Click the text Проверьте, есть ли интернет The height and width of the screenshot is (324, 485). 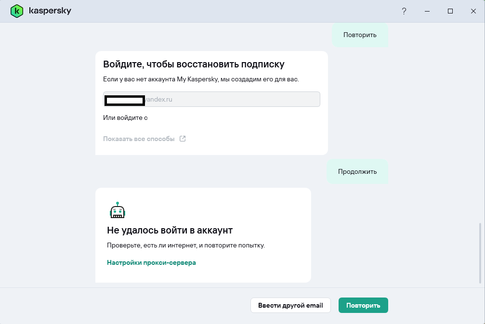[x=152, y=246]
